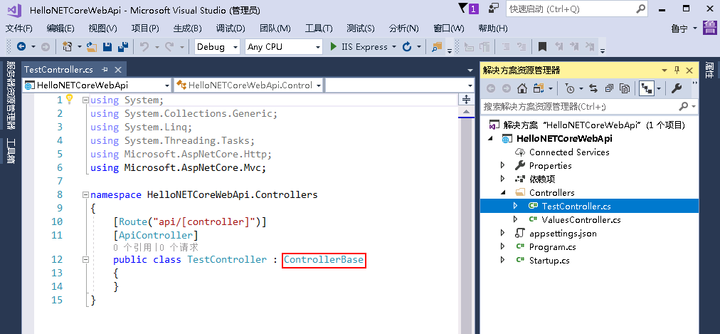Click the 鲁宁 account name

[679, 28]
